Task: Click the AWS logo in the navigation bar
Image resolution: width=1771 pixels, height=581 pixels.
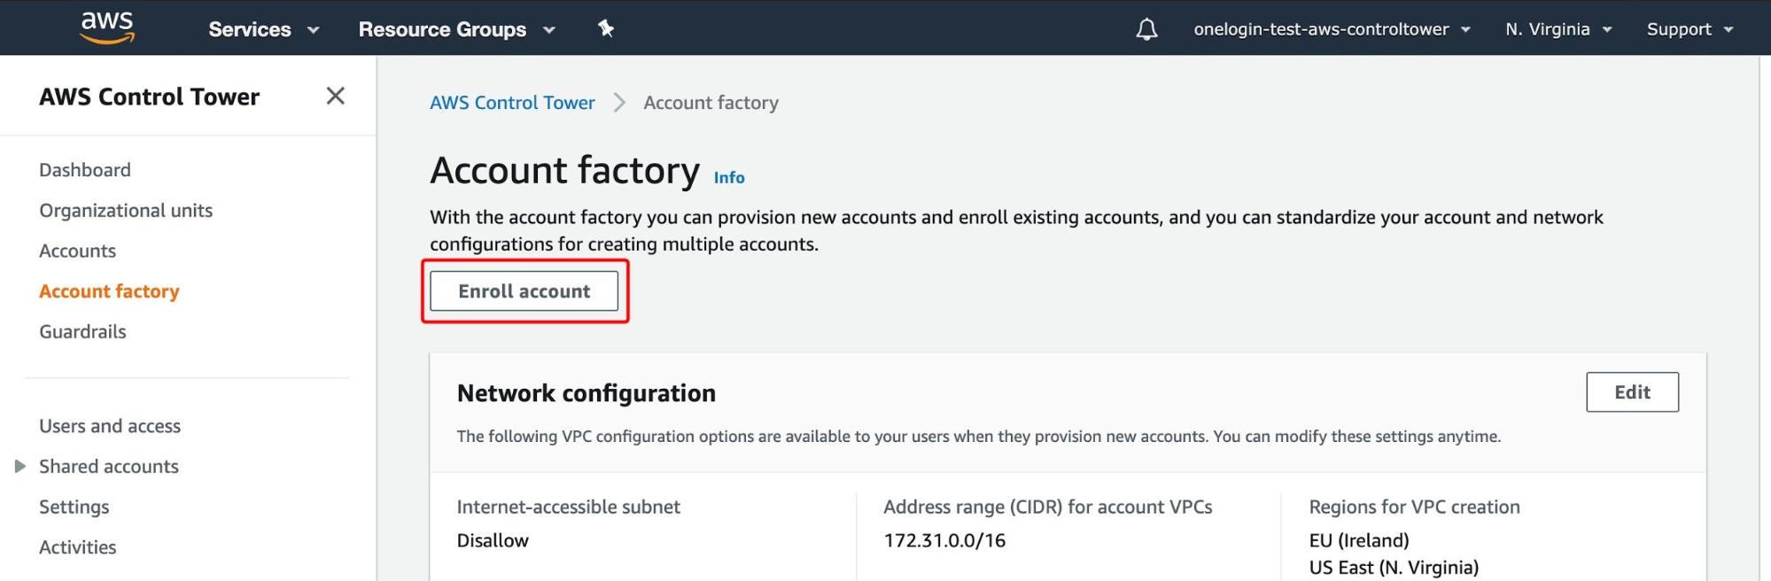Action: pos(106,27)
